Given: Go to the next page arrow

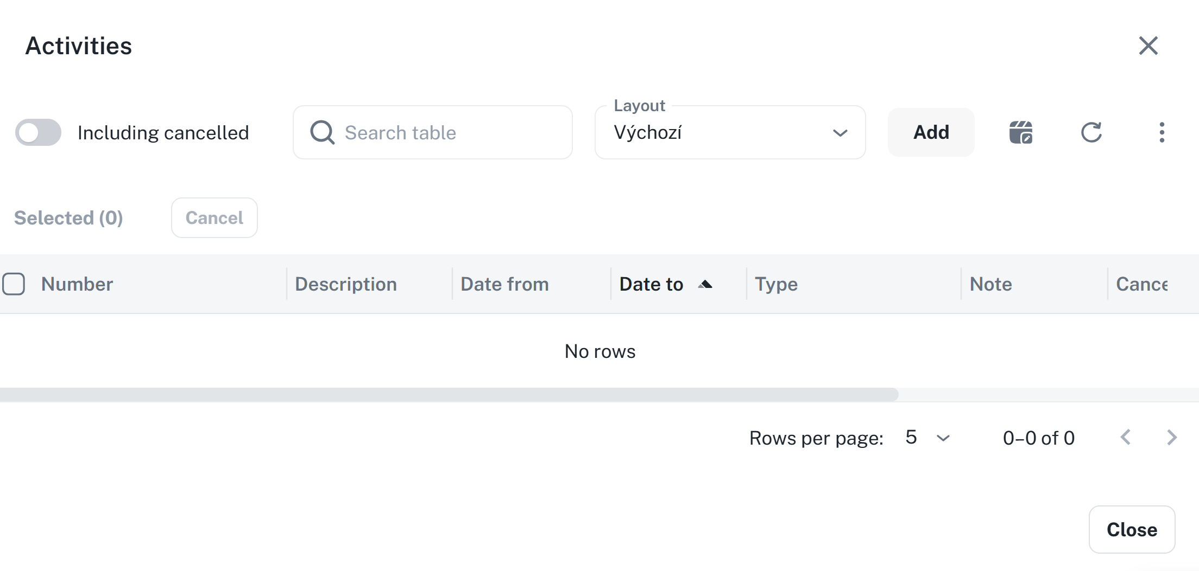Looking at the screenshot, I should tap(1172, 438).
